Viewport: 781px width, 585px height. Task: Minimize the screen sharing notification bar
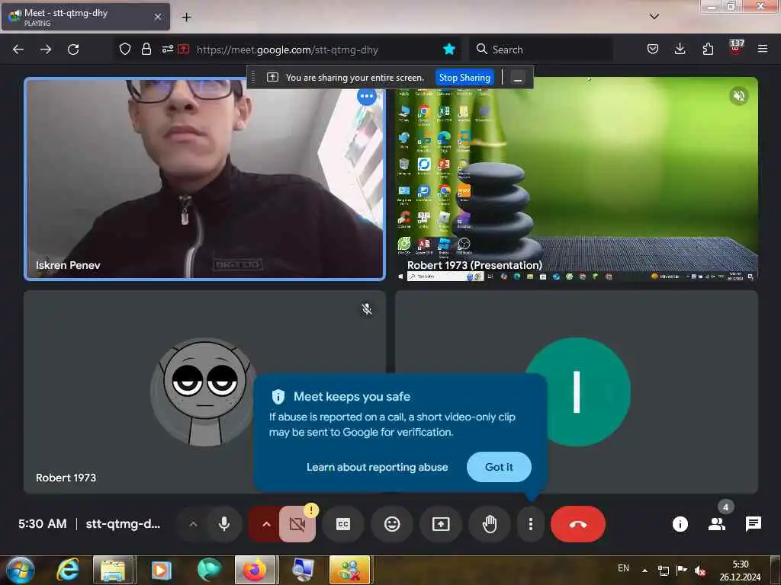coord(518,78)
